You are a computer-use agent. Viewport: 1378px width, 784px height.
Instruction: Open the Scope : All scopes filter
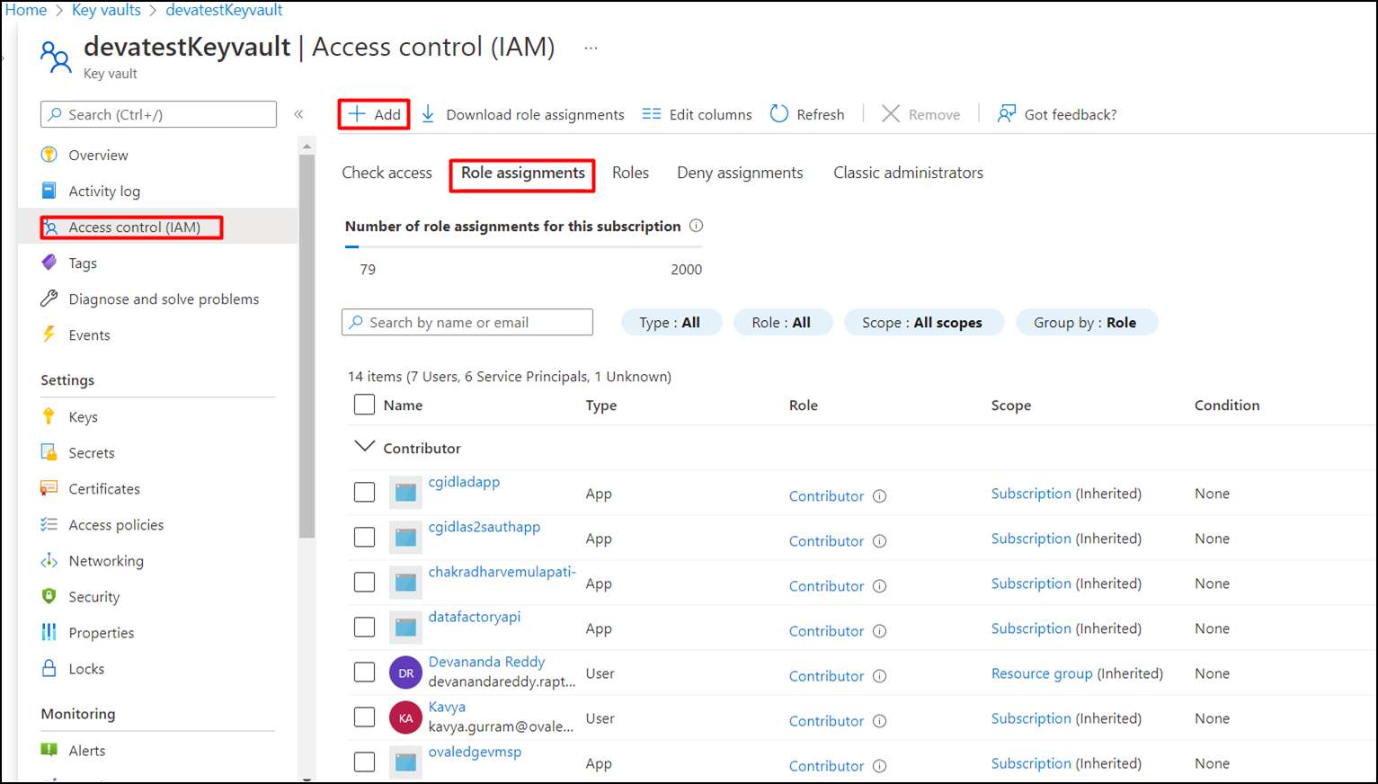tap(923, 323)
